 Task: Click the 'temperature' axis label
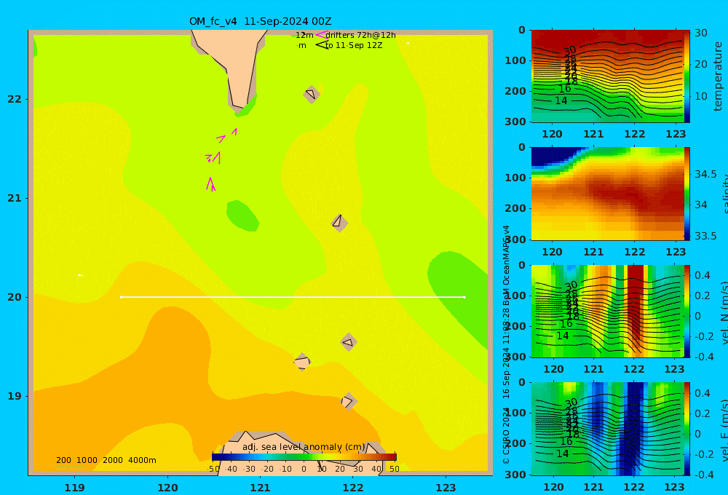719,76
